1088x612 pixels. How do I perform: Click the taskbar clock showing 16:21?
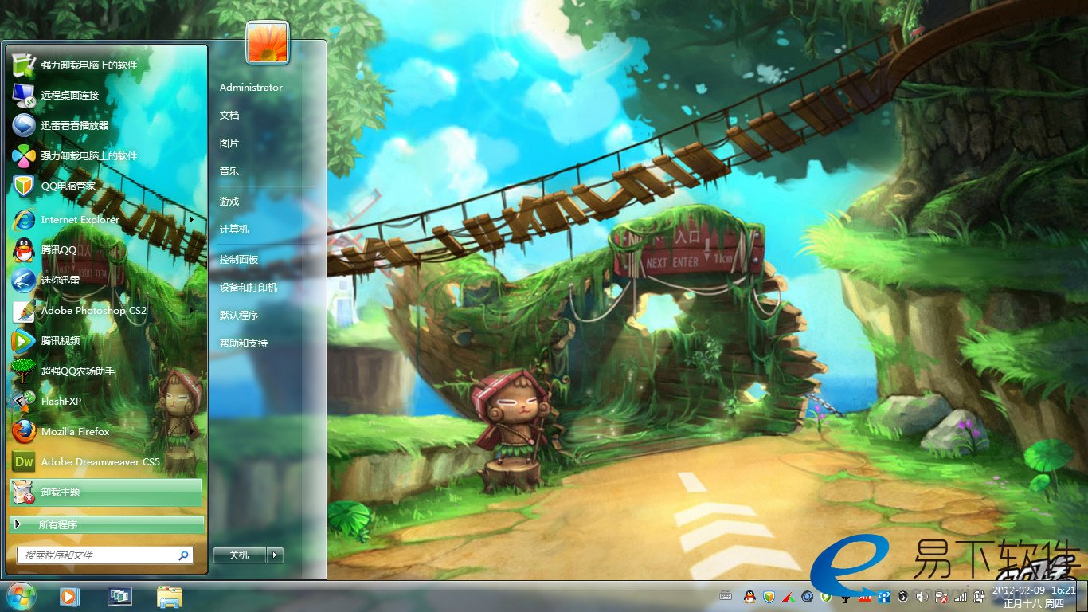point(1034,596)
